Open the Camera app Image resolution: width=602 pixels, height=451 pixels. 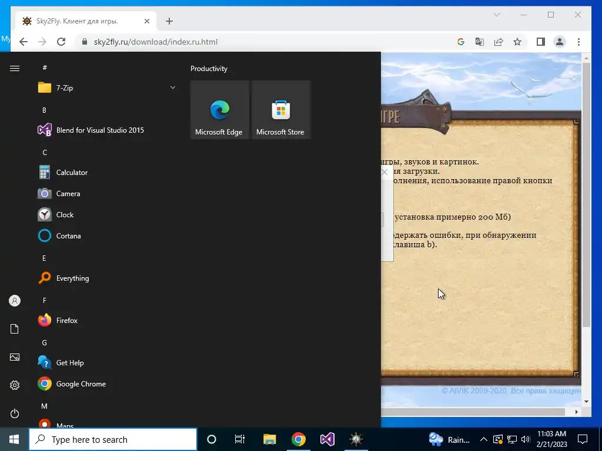pyautogui.click(x=107, y=194)
